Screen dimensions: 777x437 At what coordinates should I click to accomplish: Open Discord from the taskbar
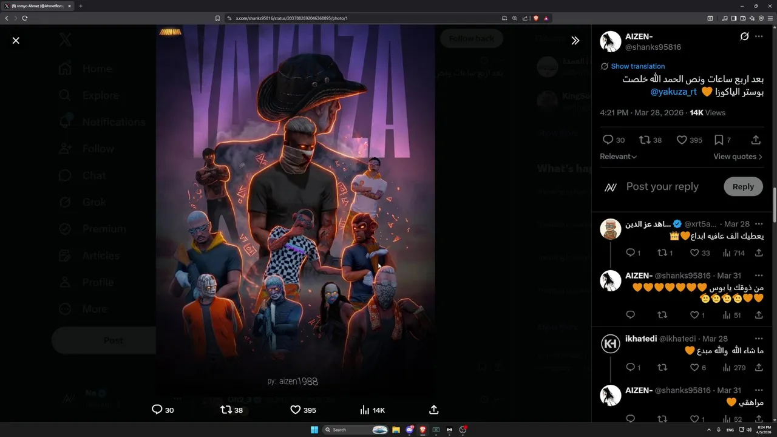pyautogui.click(x=409, y=430)
